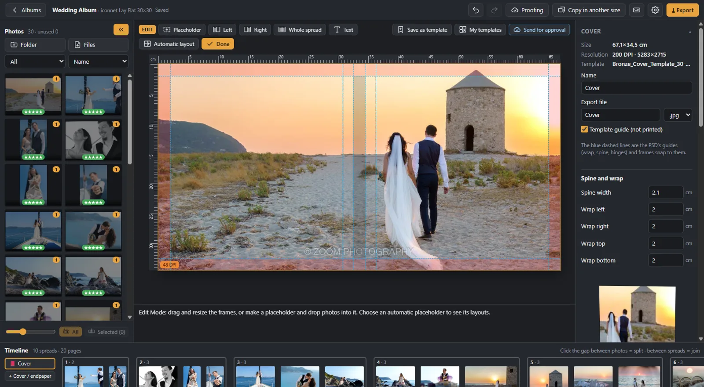The image size is (704, 387).
Task: Export the album
Action: click(x=682, y=10)
